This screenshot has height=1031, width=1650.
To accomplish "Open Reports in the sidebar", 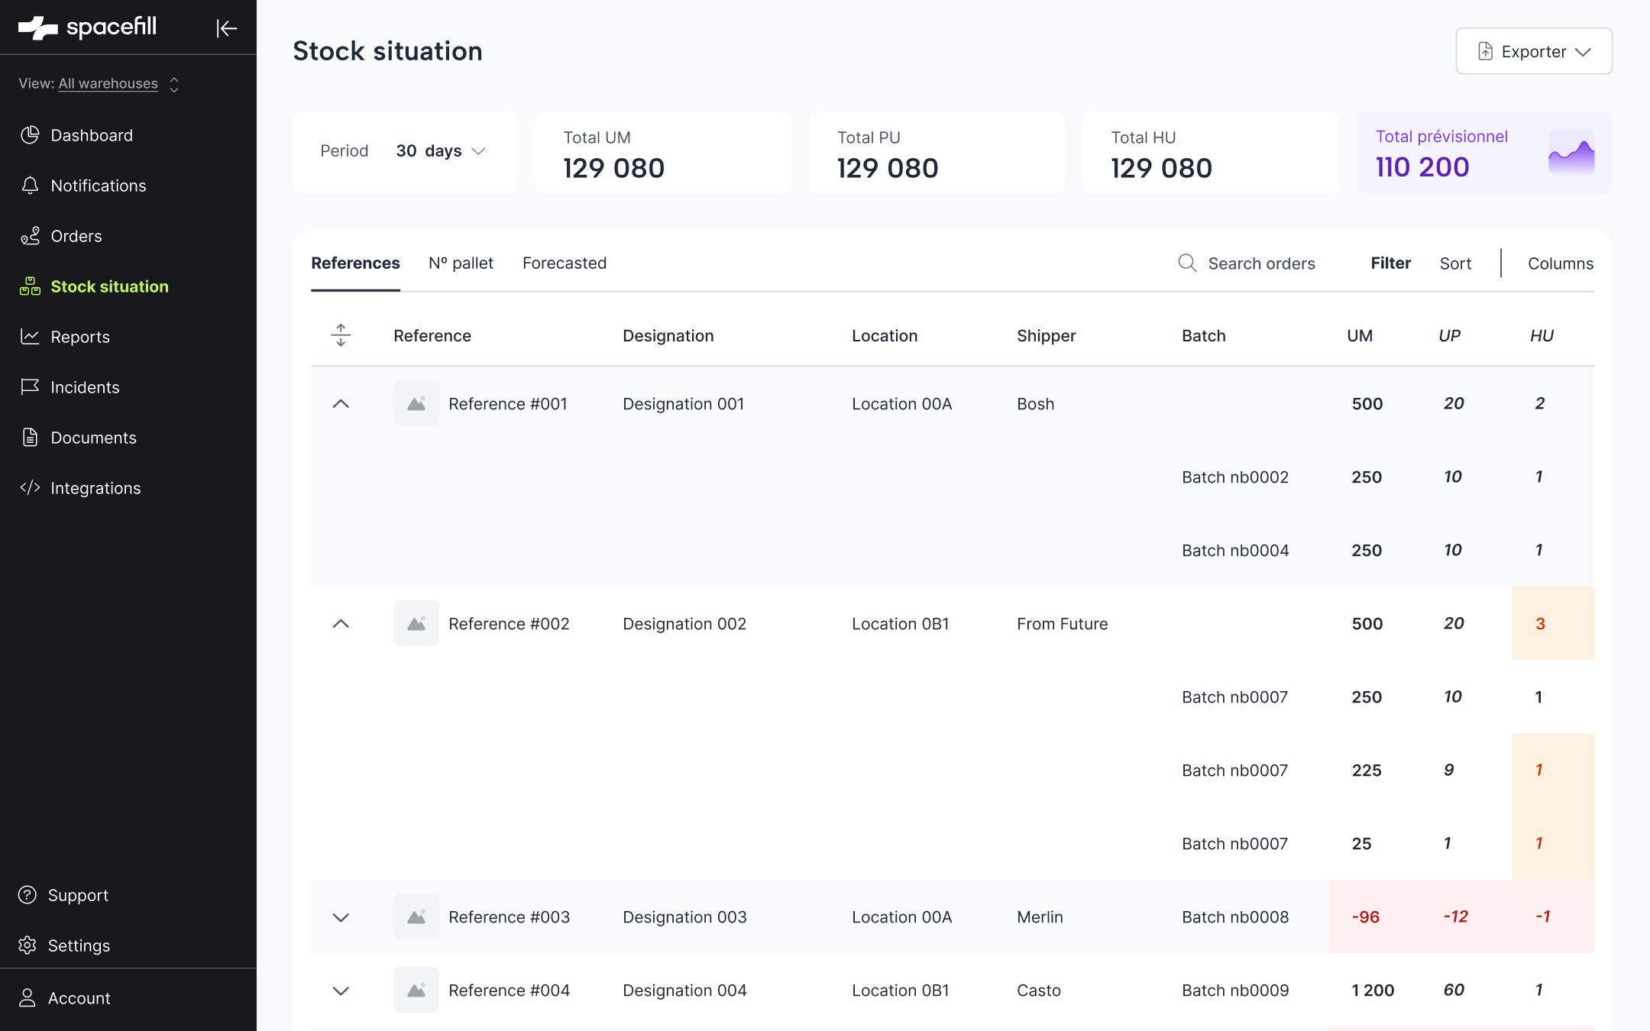I will tap(80, 337).
